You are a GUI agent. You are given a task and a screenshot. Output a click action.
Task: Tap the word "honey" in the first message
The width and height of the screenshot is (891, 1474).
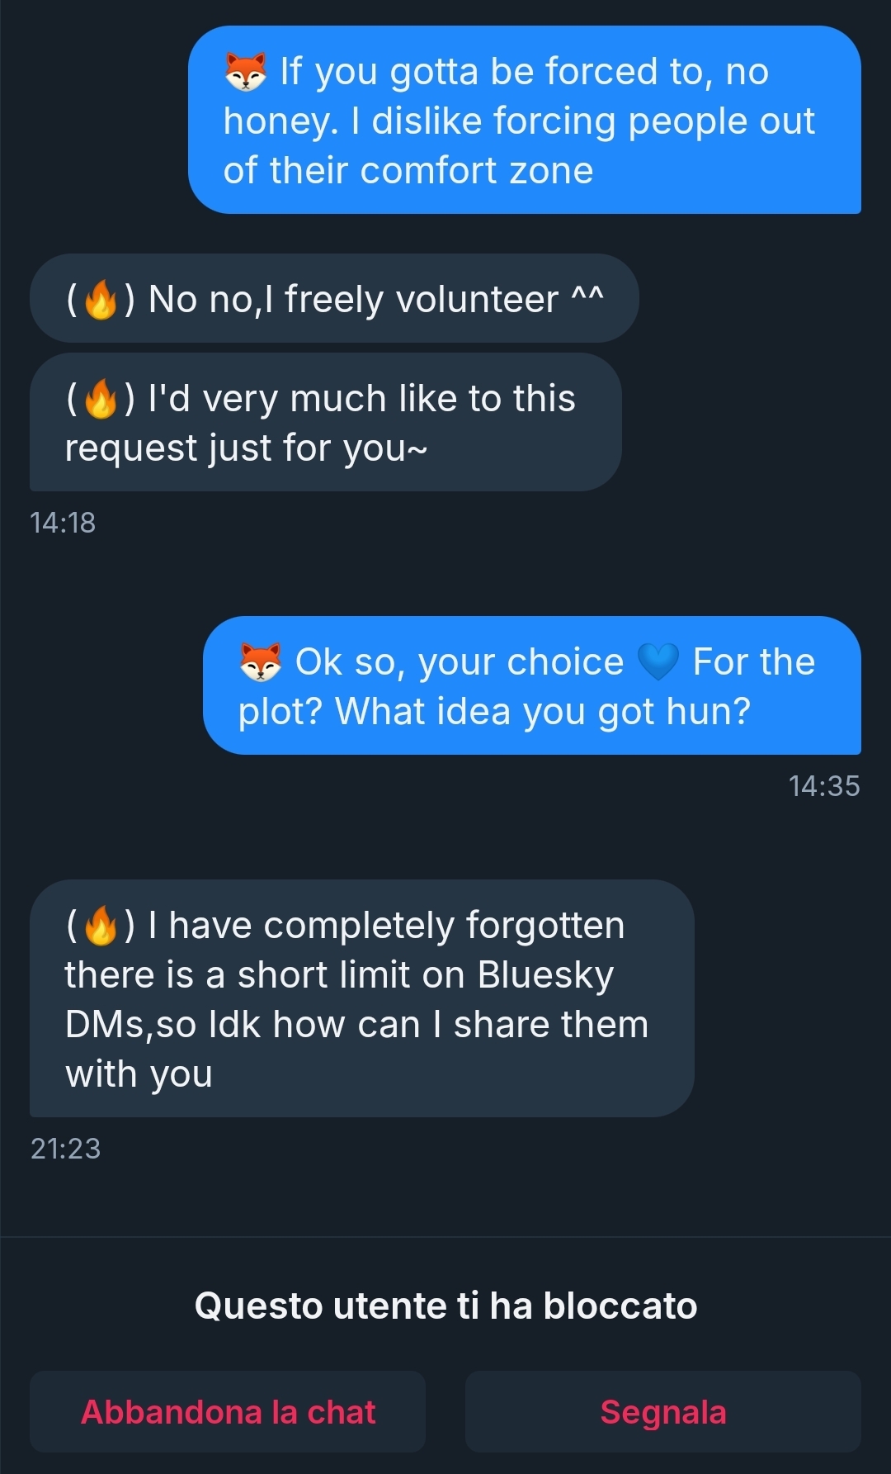click(280, 121)
